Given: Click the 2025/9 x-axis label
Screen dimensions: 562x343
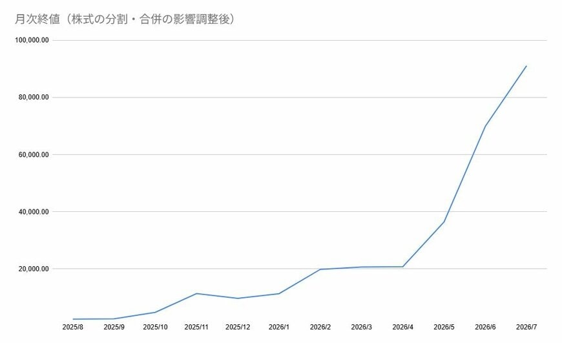Looking at the screenshot, I should tap(114, 327).
